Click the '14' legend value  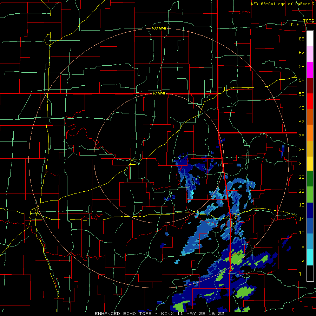[302, 219]
